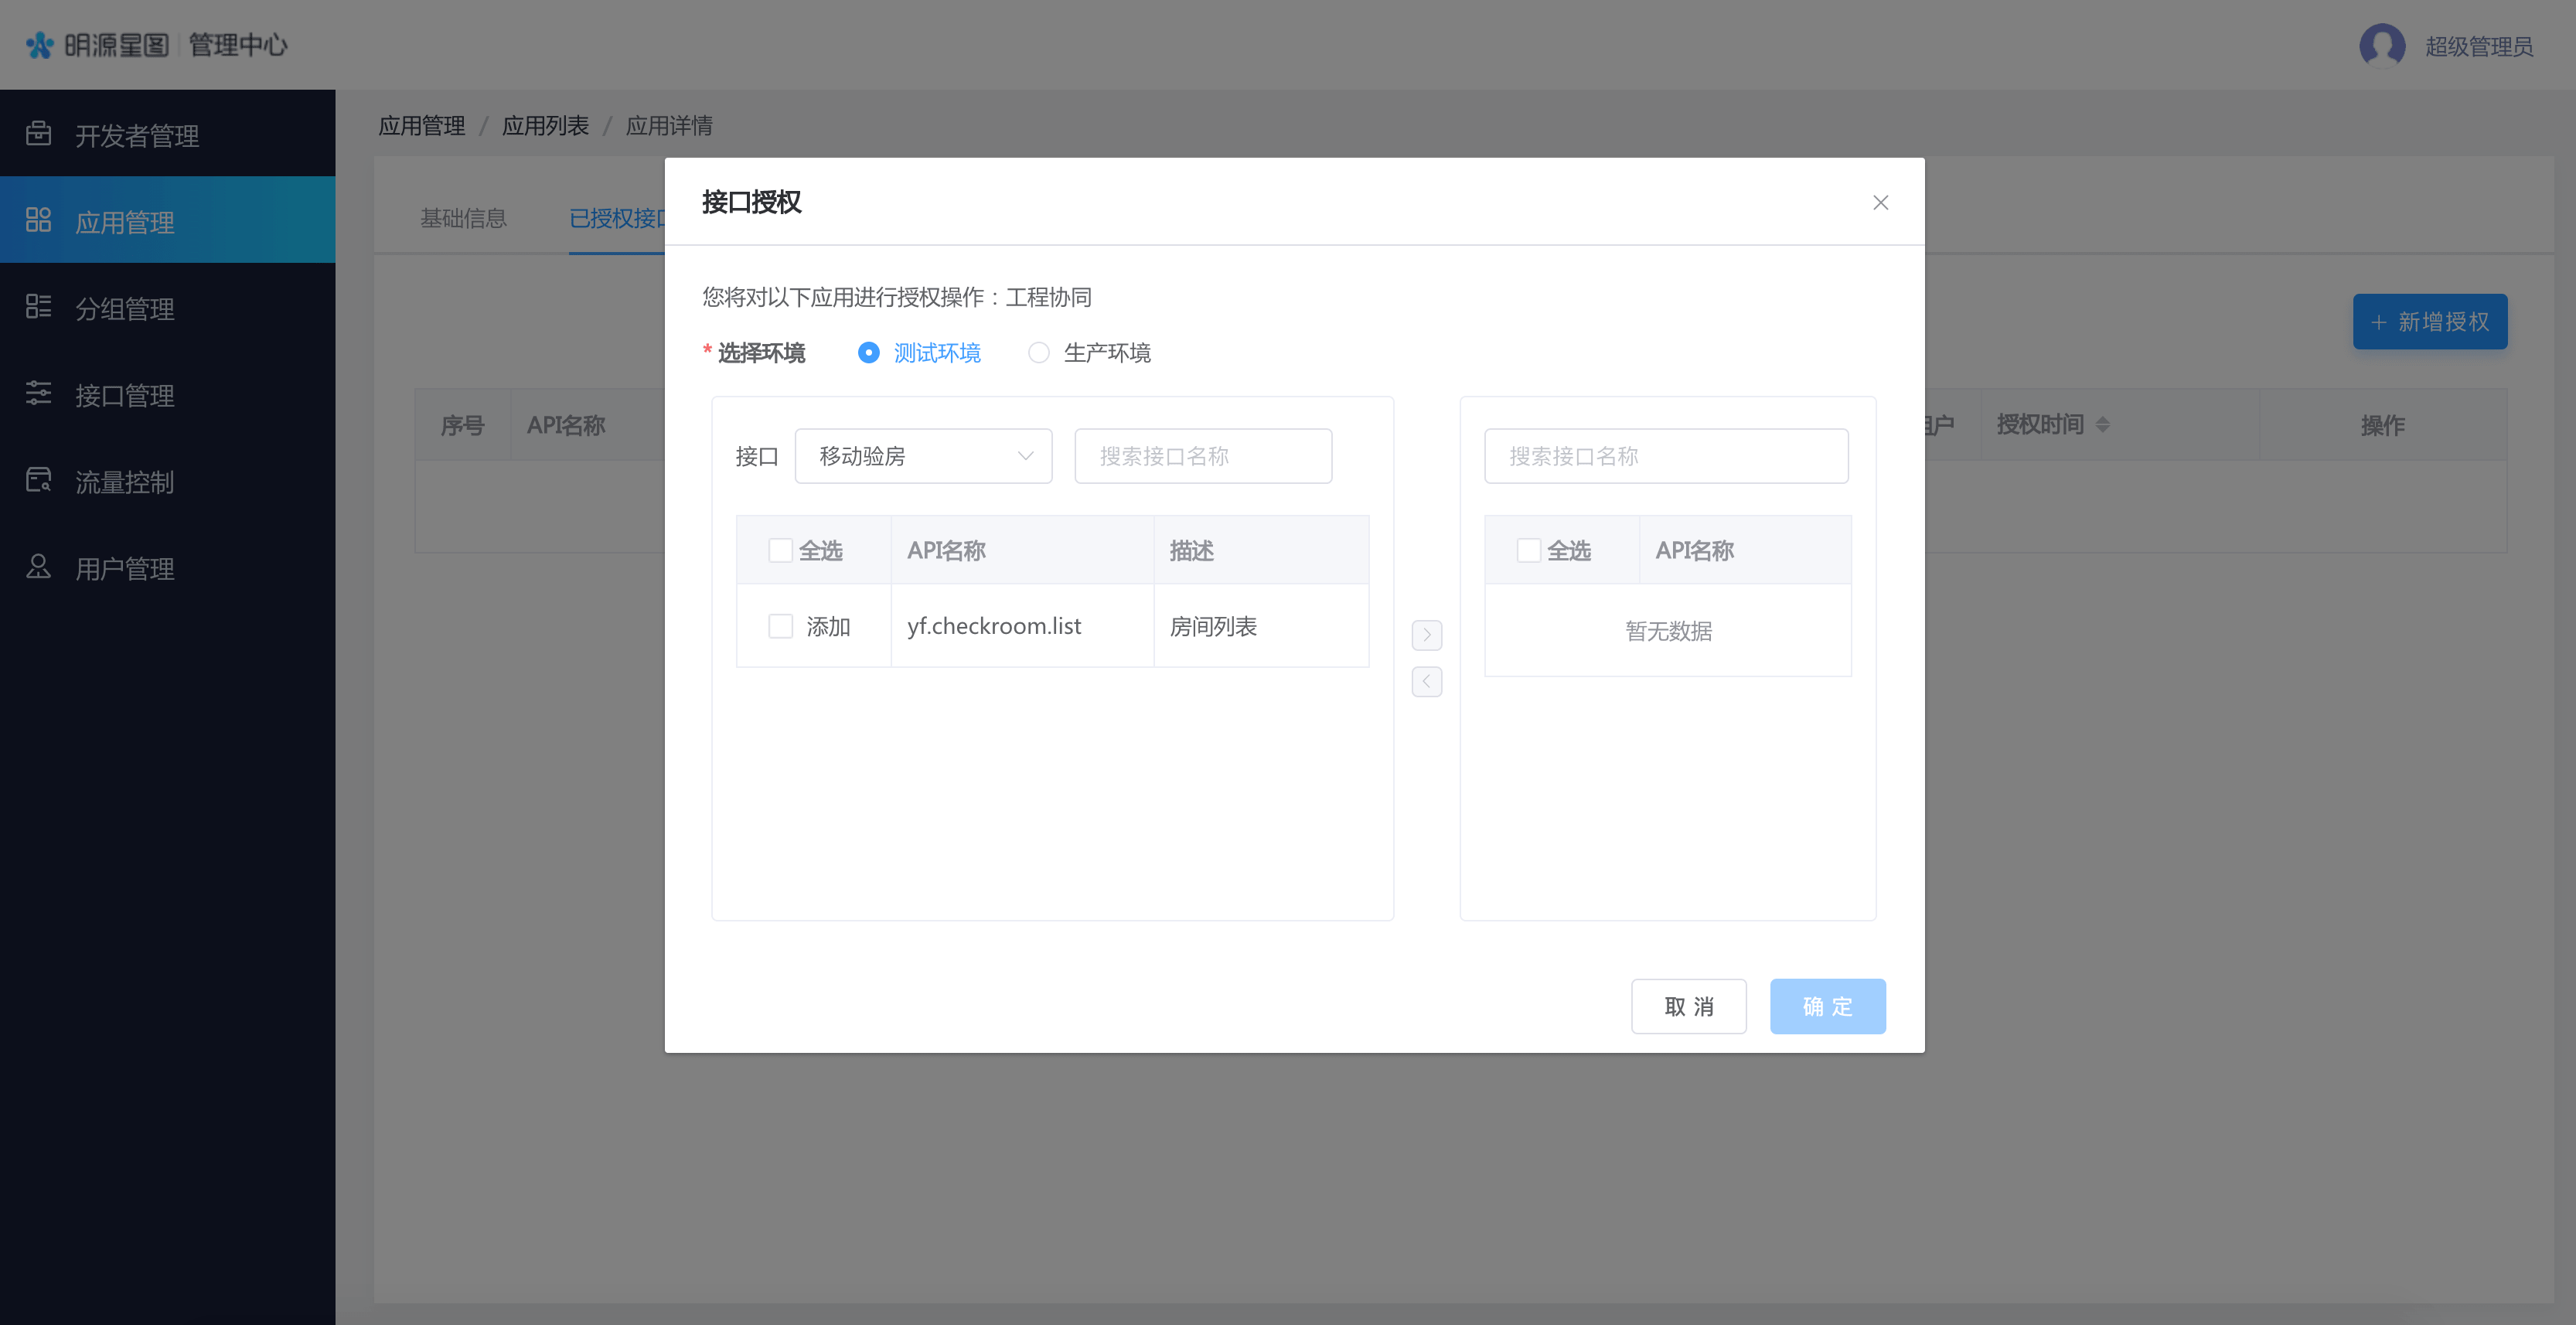Close the 接口授权 dialog
Viewport: 2576px width, 1325px height.
[1880, 203]
